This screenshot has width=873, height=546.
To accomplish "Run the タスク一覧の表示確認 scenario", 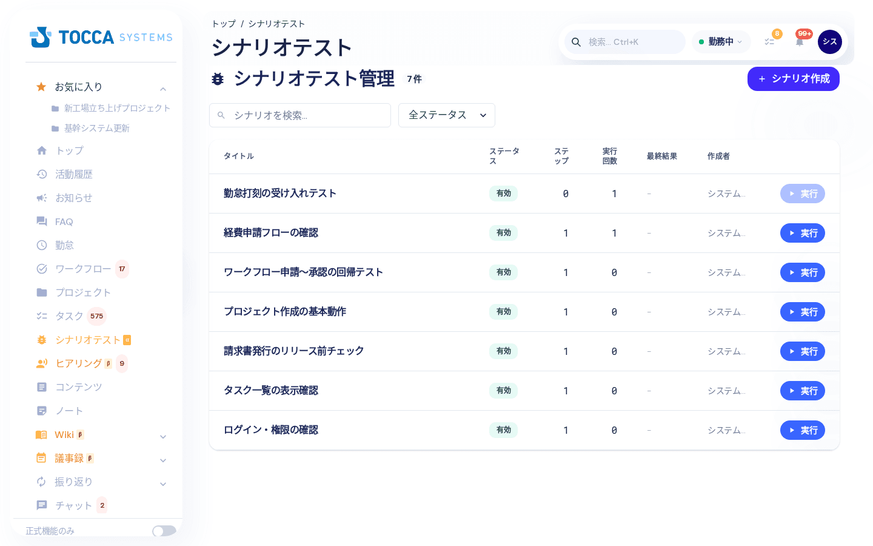I will pos(803,391).
